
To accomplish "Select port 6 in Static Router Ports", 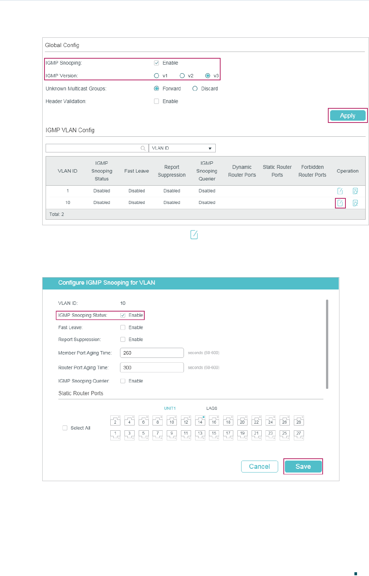I will tap(144, 421).
